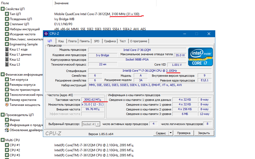255x159 pixels.
Task: Click the Ivy Bridge-MB value in the list
Action: coord(64,19)
